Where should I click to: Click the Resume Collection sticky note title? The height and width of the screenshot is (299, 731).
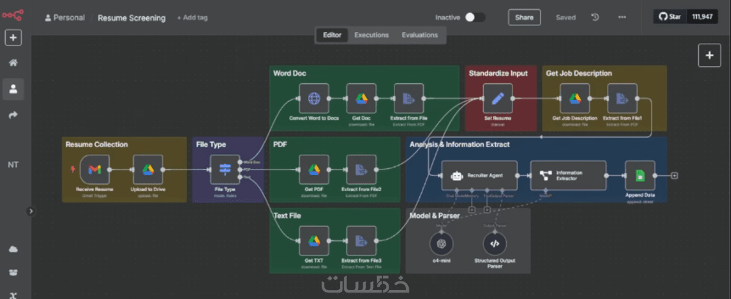97,144
